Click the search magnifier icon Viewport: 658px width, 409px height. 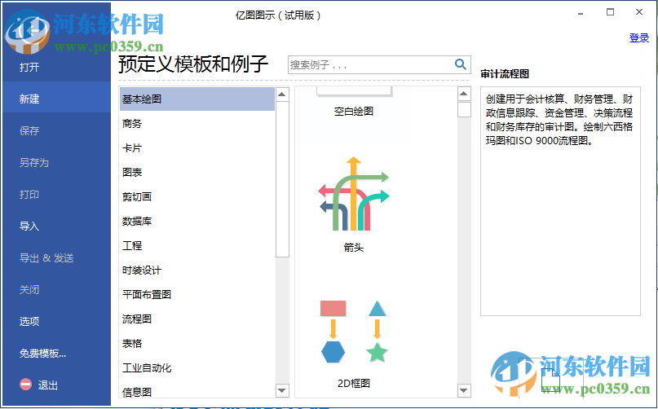click(460, 64)
